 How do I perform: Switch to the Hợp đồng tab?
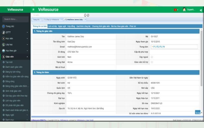point(71,26)
